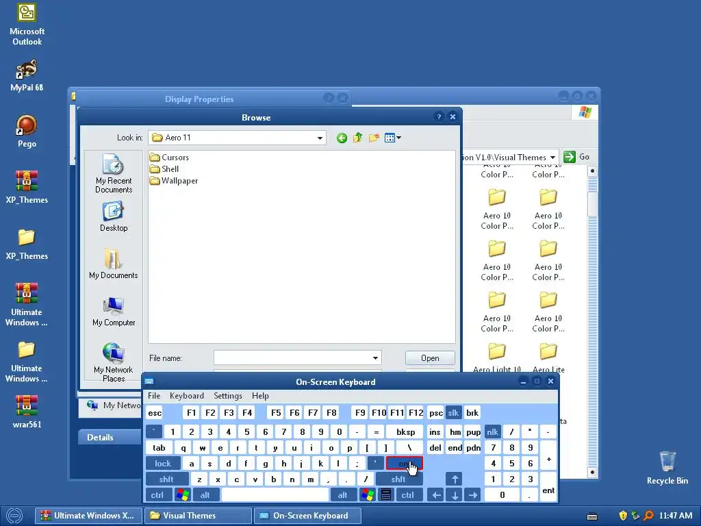
Task: Open My Network Places in Browse
Action: (x=114, y=362)
